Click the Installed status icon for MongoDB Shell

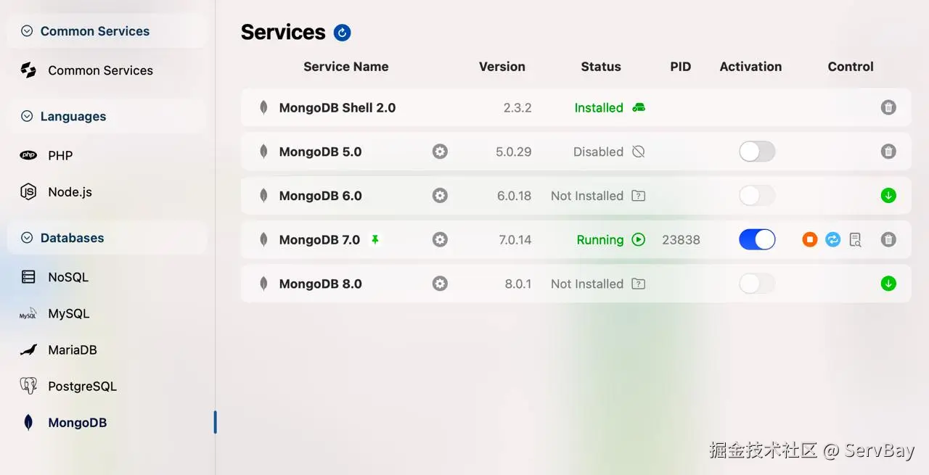point(639,107)
